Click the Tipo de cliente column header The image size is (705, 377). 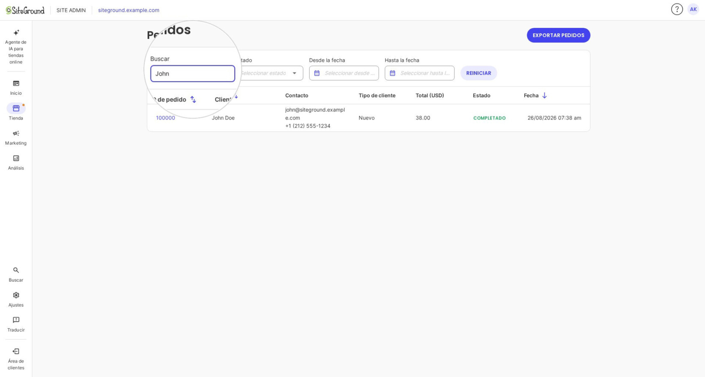click(x=377, y=96)
